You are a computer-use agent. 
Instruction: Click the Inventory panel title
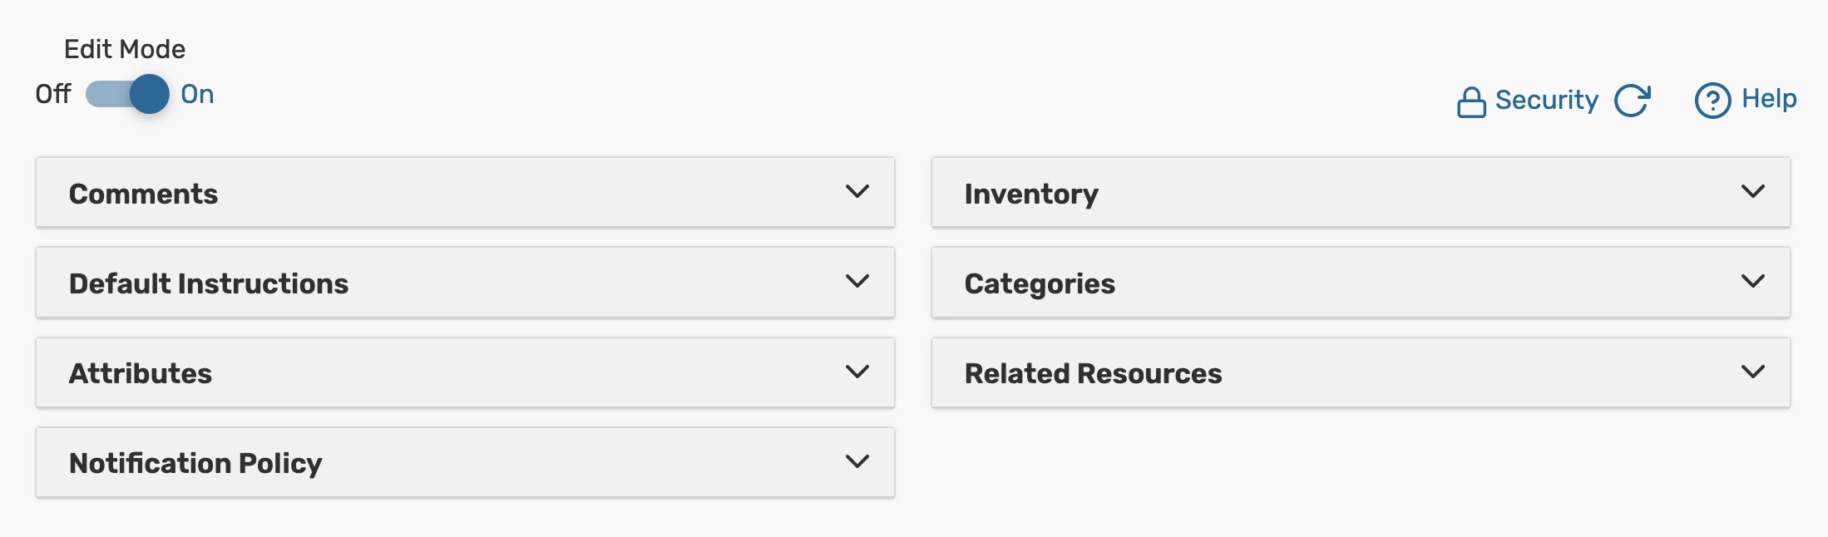pyautogui.click(x=1031, y=194)
